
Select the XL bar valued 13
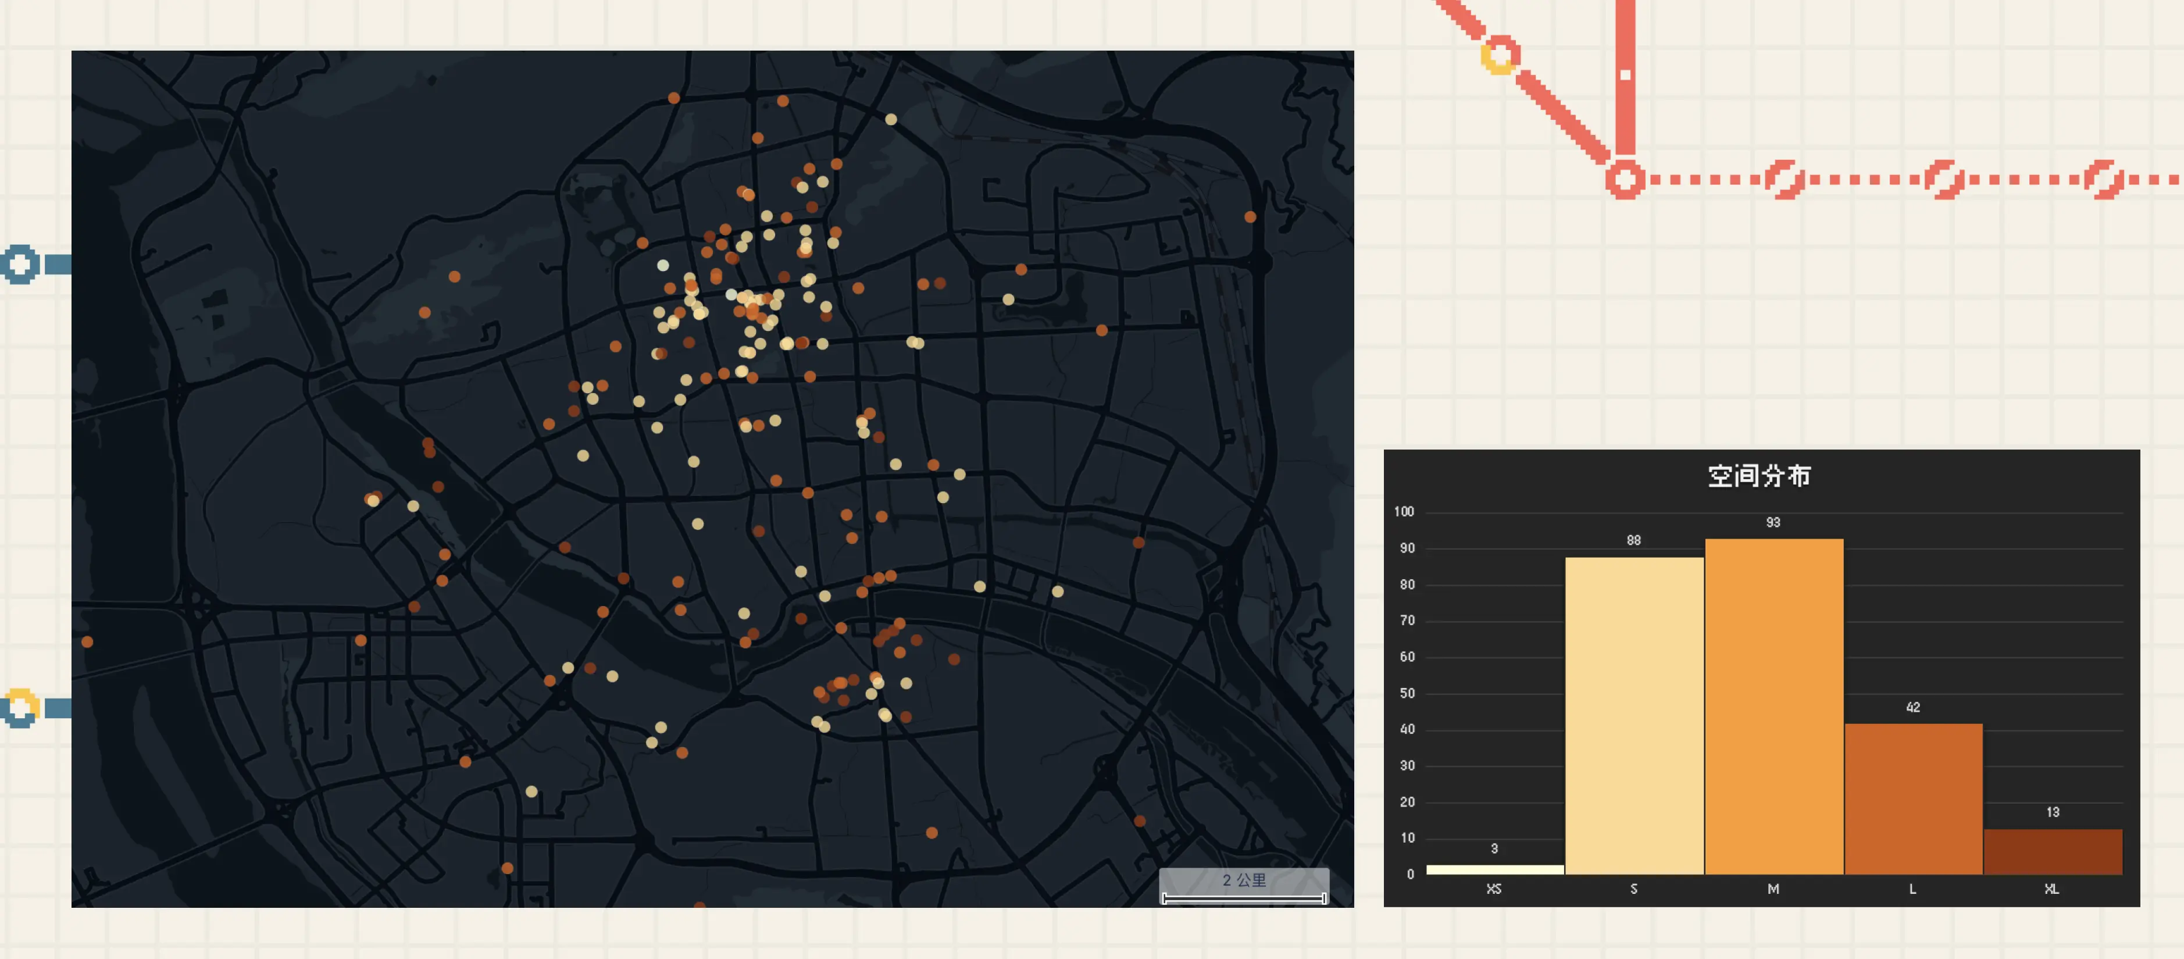(x=2052, y=851)
